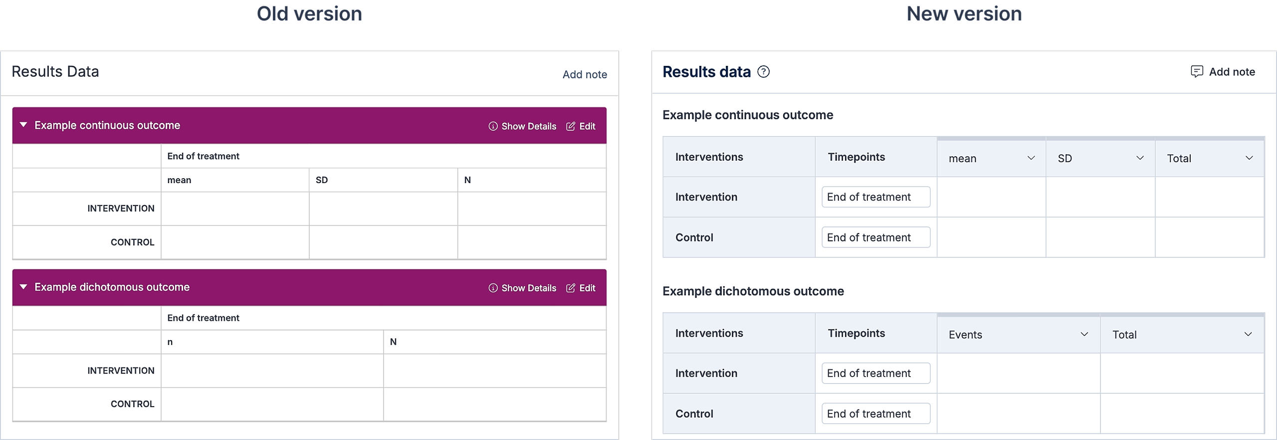1277x440 pixels.
Task: Open the Total dropdown in dichotomous outcome table
Action: (x=1248, y=334)
